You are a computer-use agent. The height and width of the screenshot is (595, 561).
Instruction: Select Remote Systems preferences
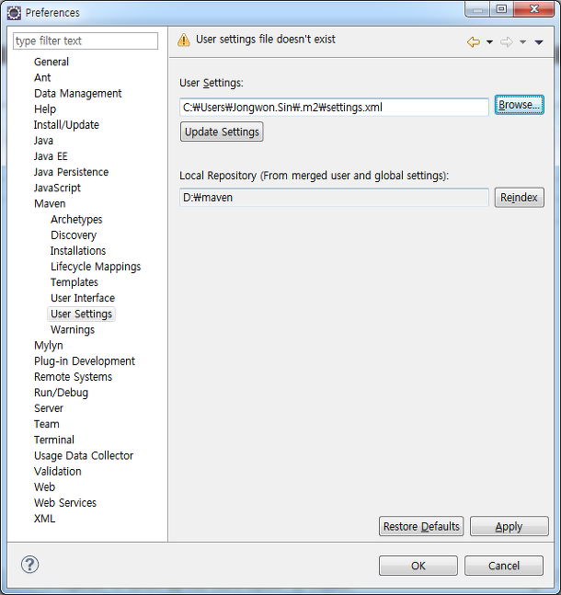click(73, 377)
